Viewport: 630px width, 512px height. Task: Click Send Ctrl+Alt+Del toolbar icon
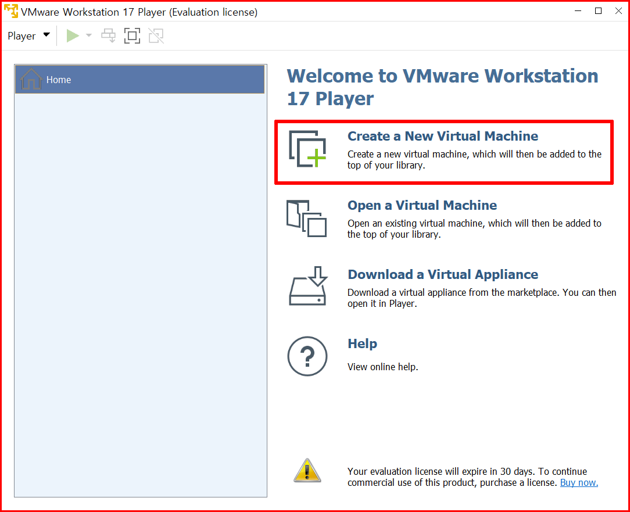click(109, 36)
